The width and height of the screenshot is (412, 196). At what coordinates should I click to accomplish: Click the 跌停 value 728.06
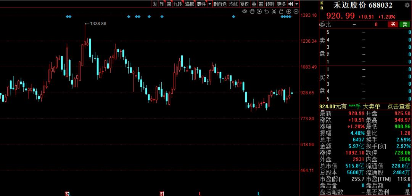pyautogui.click(x=402, y=153)
